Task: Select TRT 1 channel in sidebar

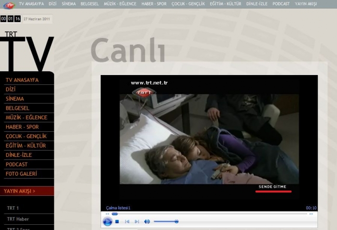Action: [x=13, y=208]
